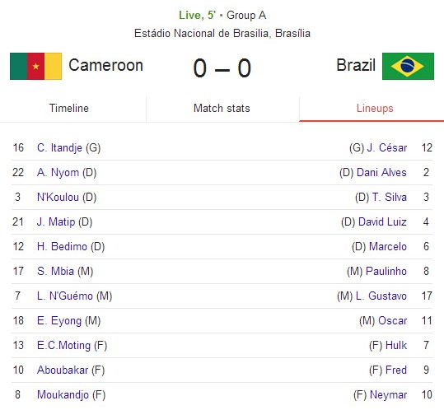The width and height of the screenshot is (444, 410).
Task: Open N'Koulou player page
Action: [58, 198]
